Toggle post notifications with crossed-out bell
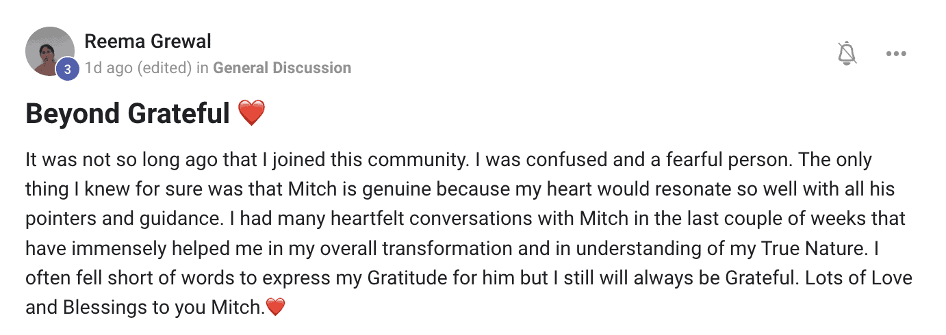This screenshot has width=946, height=335. click(847, 53)
